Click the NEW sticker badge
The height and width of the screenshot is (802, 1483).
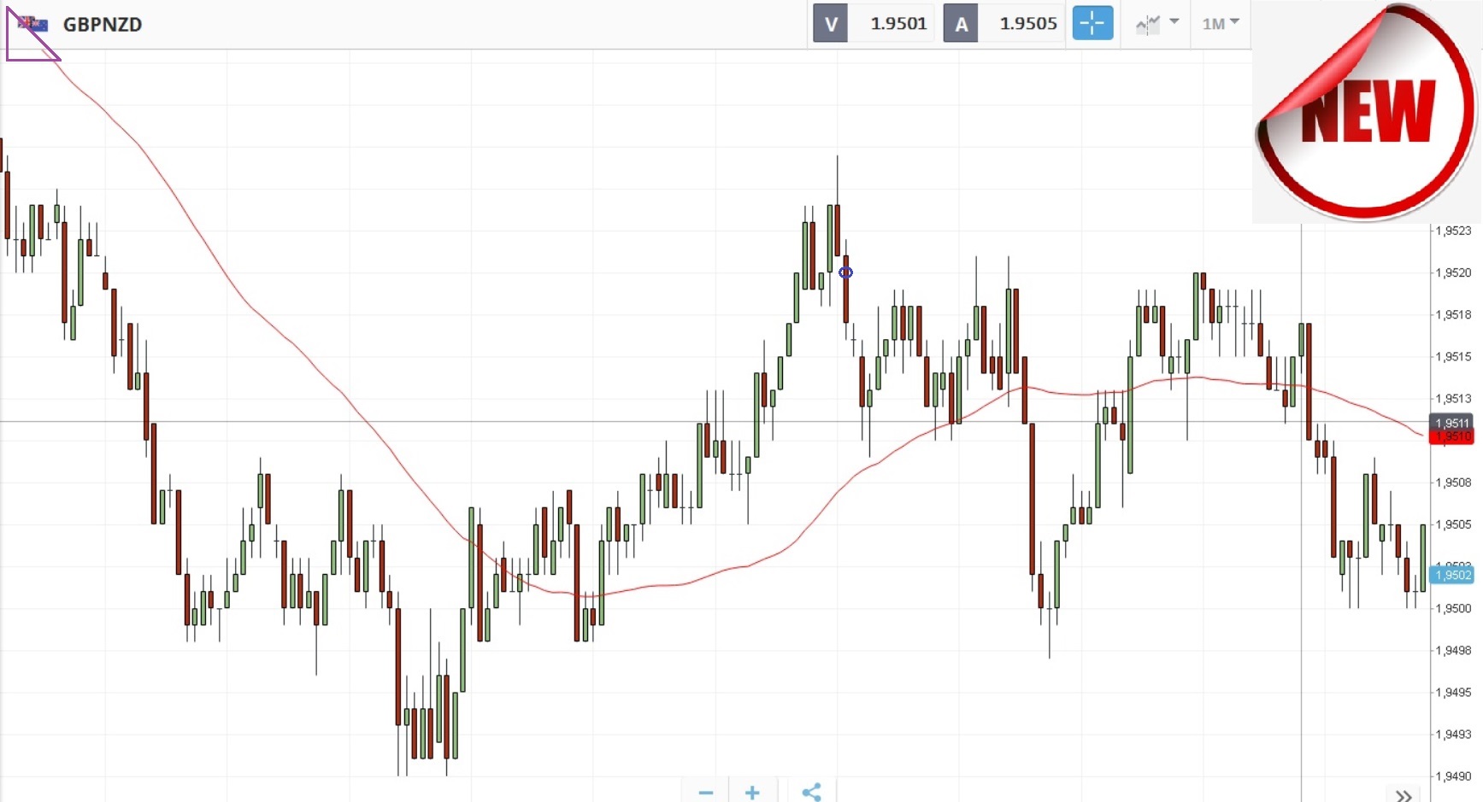1366,112
